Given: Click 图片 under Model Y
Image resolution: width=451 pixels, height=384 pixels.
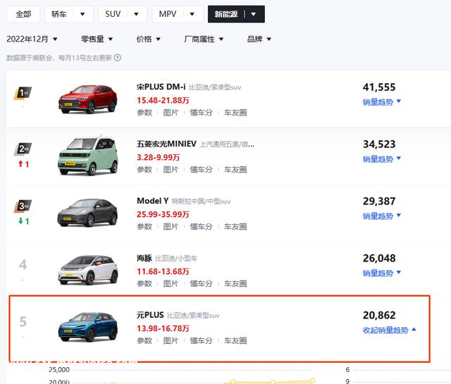Looking at the screenshot, I should [171, 227].
